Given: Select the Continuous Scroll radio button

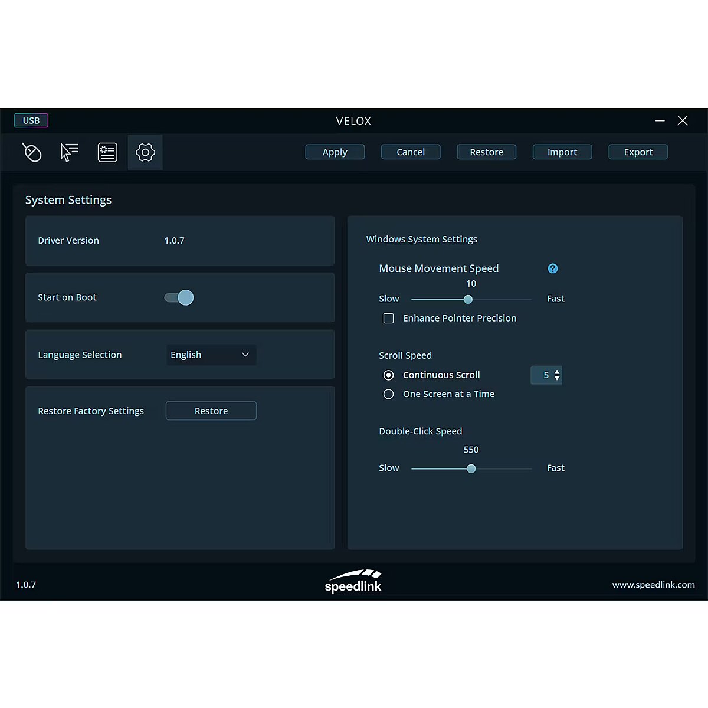Looking at the screenshot, I should click(x=389, y=375).
